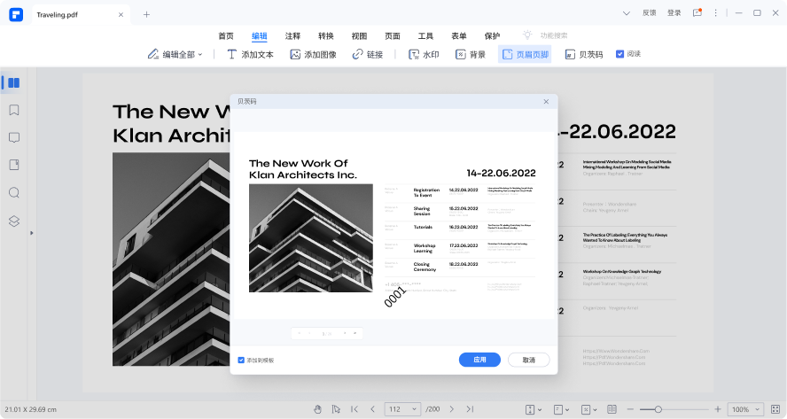Click the 取消 cancel button
The width and height of the screenshot is (787, 419).
pyautogui.click(x=528, y=360)
